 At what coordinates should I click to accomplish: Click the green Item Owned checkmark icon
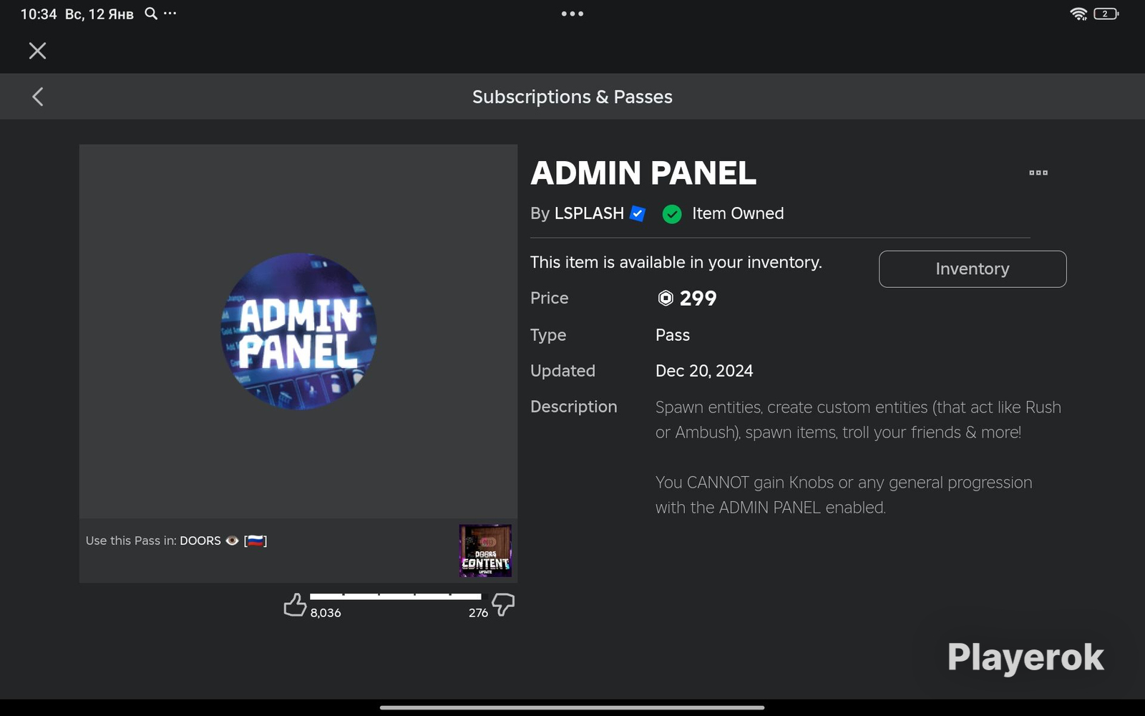(x=672, y=214)
